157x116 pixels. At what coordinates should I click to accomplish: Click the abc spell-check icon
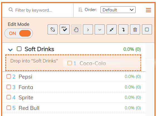(x=65, y=29)
